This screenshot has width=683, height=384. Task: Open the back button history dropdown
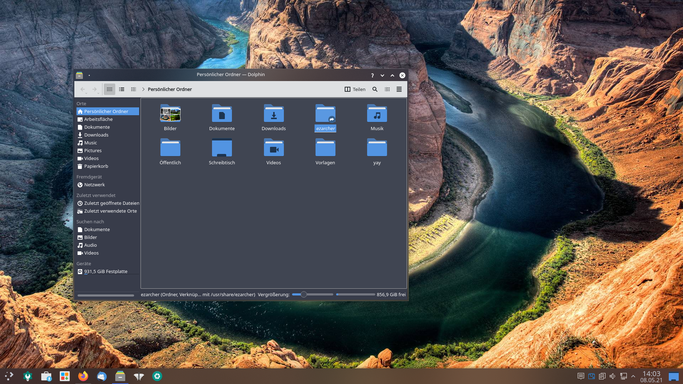pos(86,93)
